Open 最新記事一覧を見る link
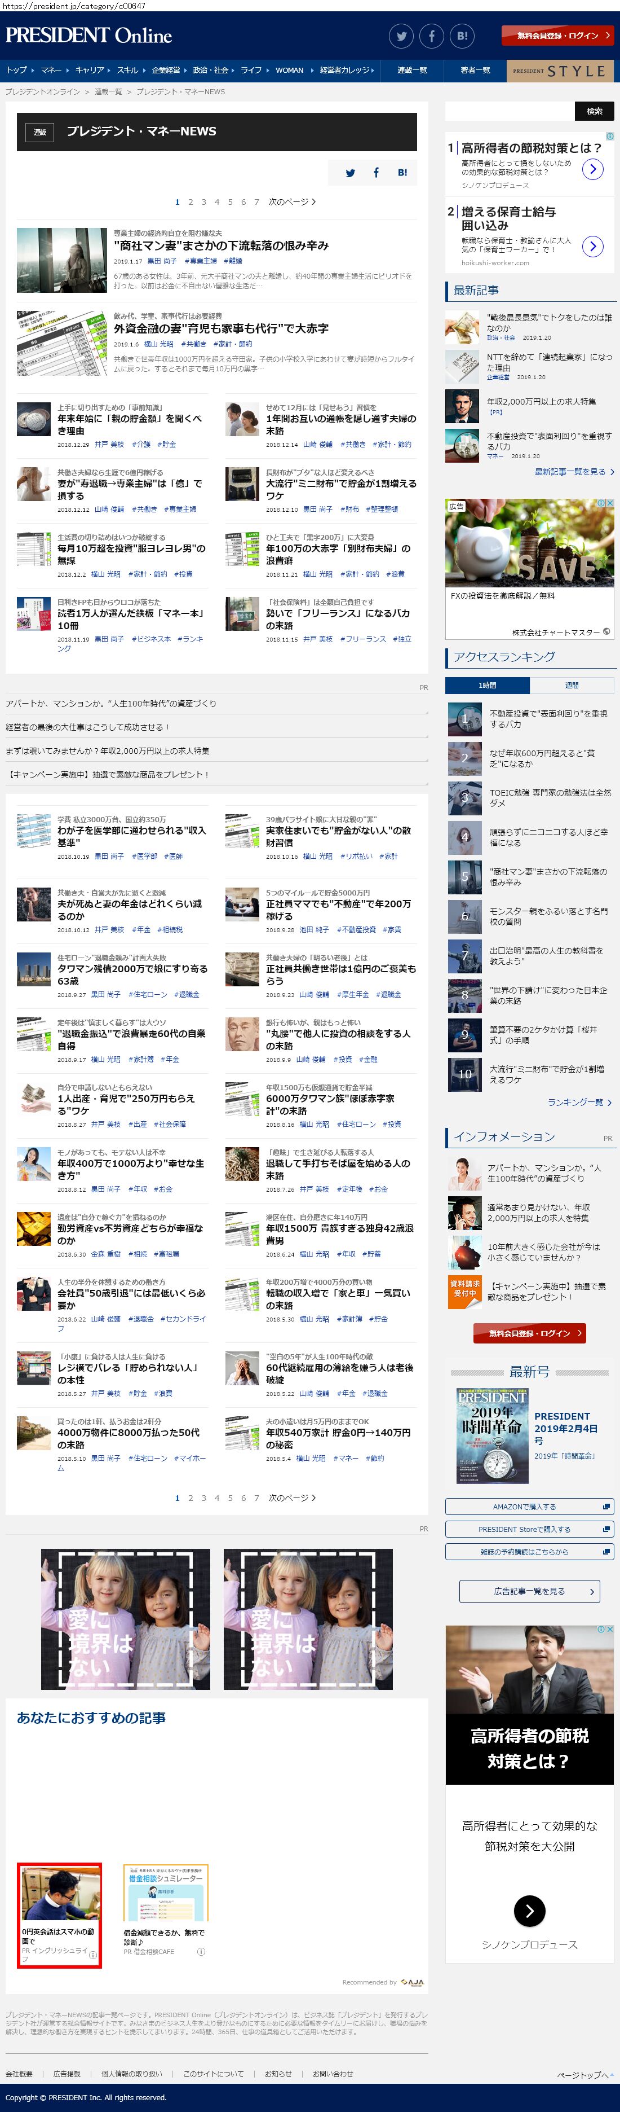Image resolution: width=620 pixels, height=2112 pixels. (573, 472)
